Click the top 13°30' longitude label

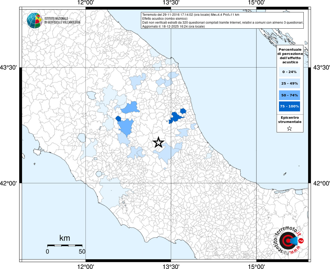pyautogui.click(x=171, y=3)
